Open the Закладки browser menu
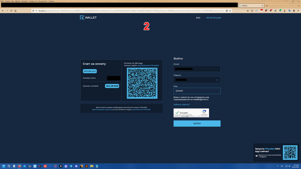The width and height of the screenshot is (301, 169). (x=25, y=1)
